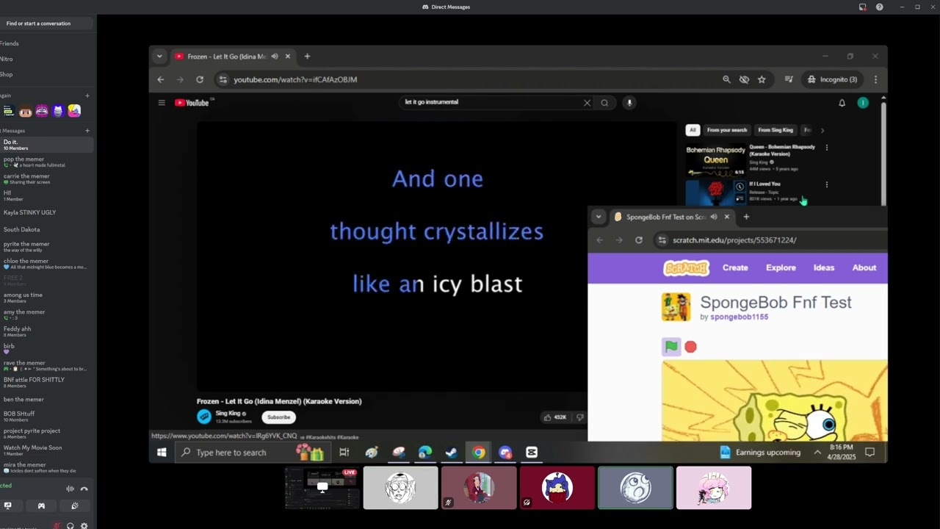The width and height of the screenshot is (940, 529).
Task: Show more filter chips with right chevron
Action: [x=822, y=130]
